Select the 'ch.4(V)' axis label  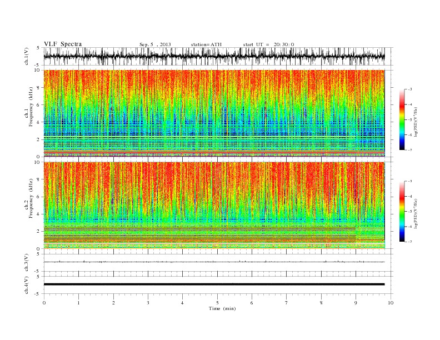[27, 285]
